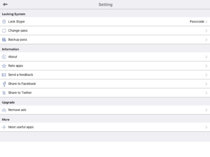Expand Backup pass using its chevron

[x=206, y=40]
